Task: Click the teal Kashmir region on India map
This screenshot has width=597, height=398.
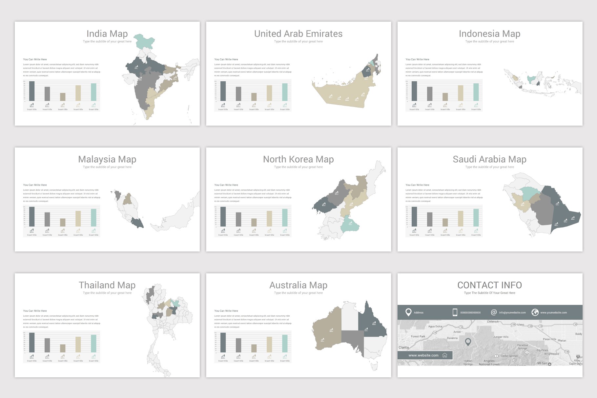Action: pos(144,41)
